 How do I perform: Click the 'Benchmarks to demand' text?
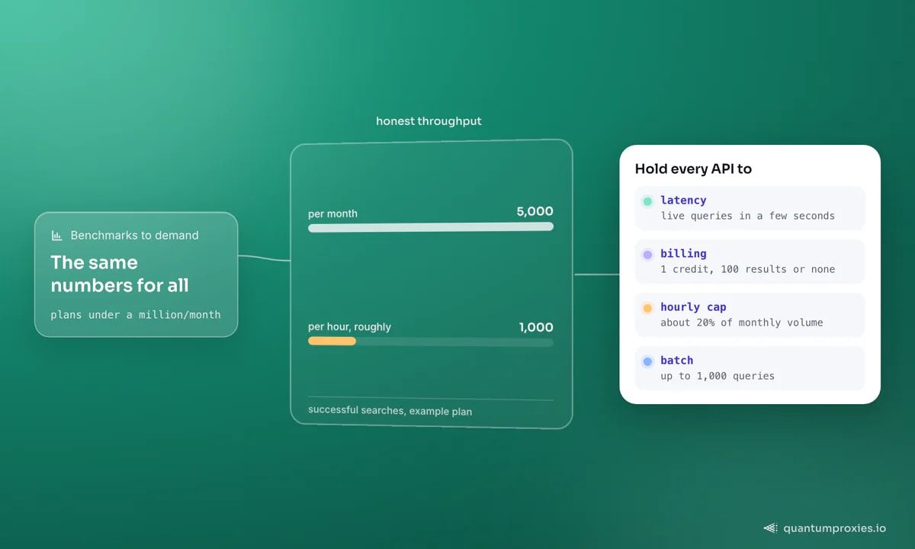[134, 236]
